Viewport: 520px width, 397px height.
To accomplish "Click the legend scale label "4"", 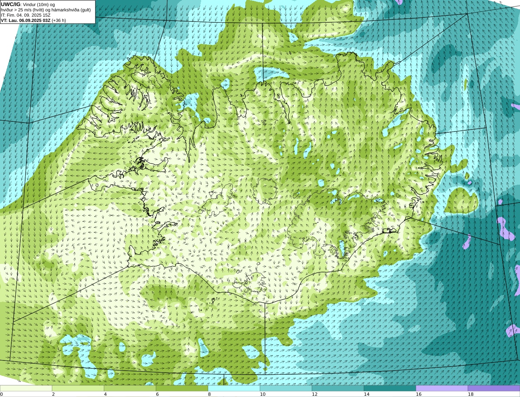I will point(105,394).
